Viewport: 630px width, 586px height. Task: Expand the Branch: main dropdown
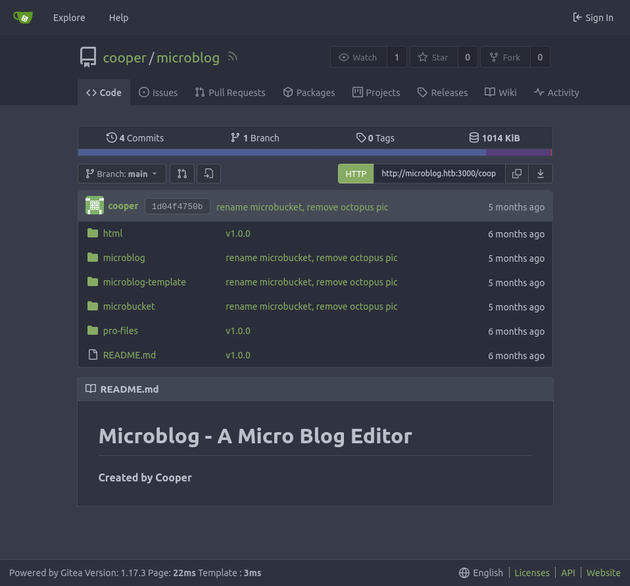pyautogui.click(x=122, y=174)
